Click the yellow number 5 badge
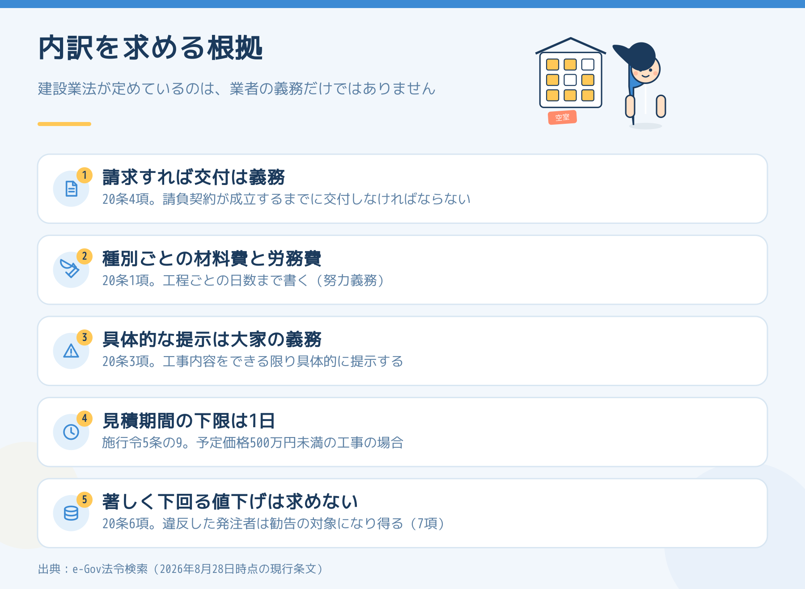This screenshot has width=805, height=589. coord(85,500)
